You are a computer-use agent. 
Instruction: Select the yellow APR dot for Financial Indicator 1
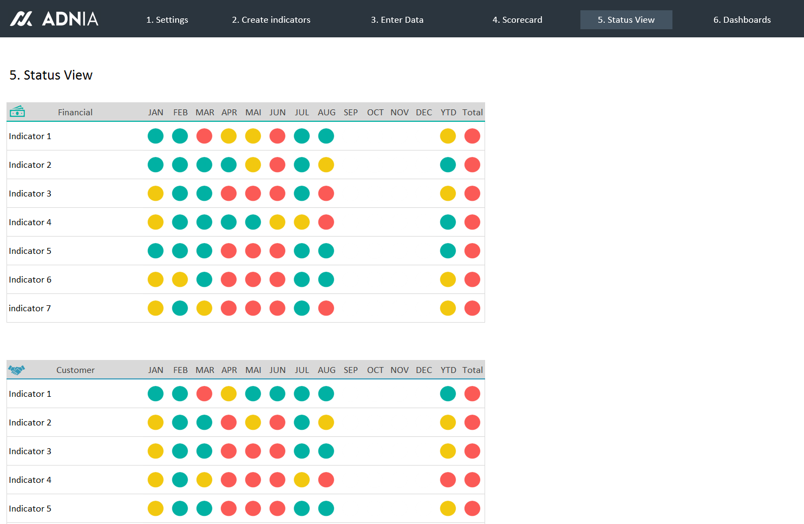point(228,136)
